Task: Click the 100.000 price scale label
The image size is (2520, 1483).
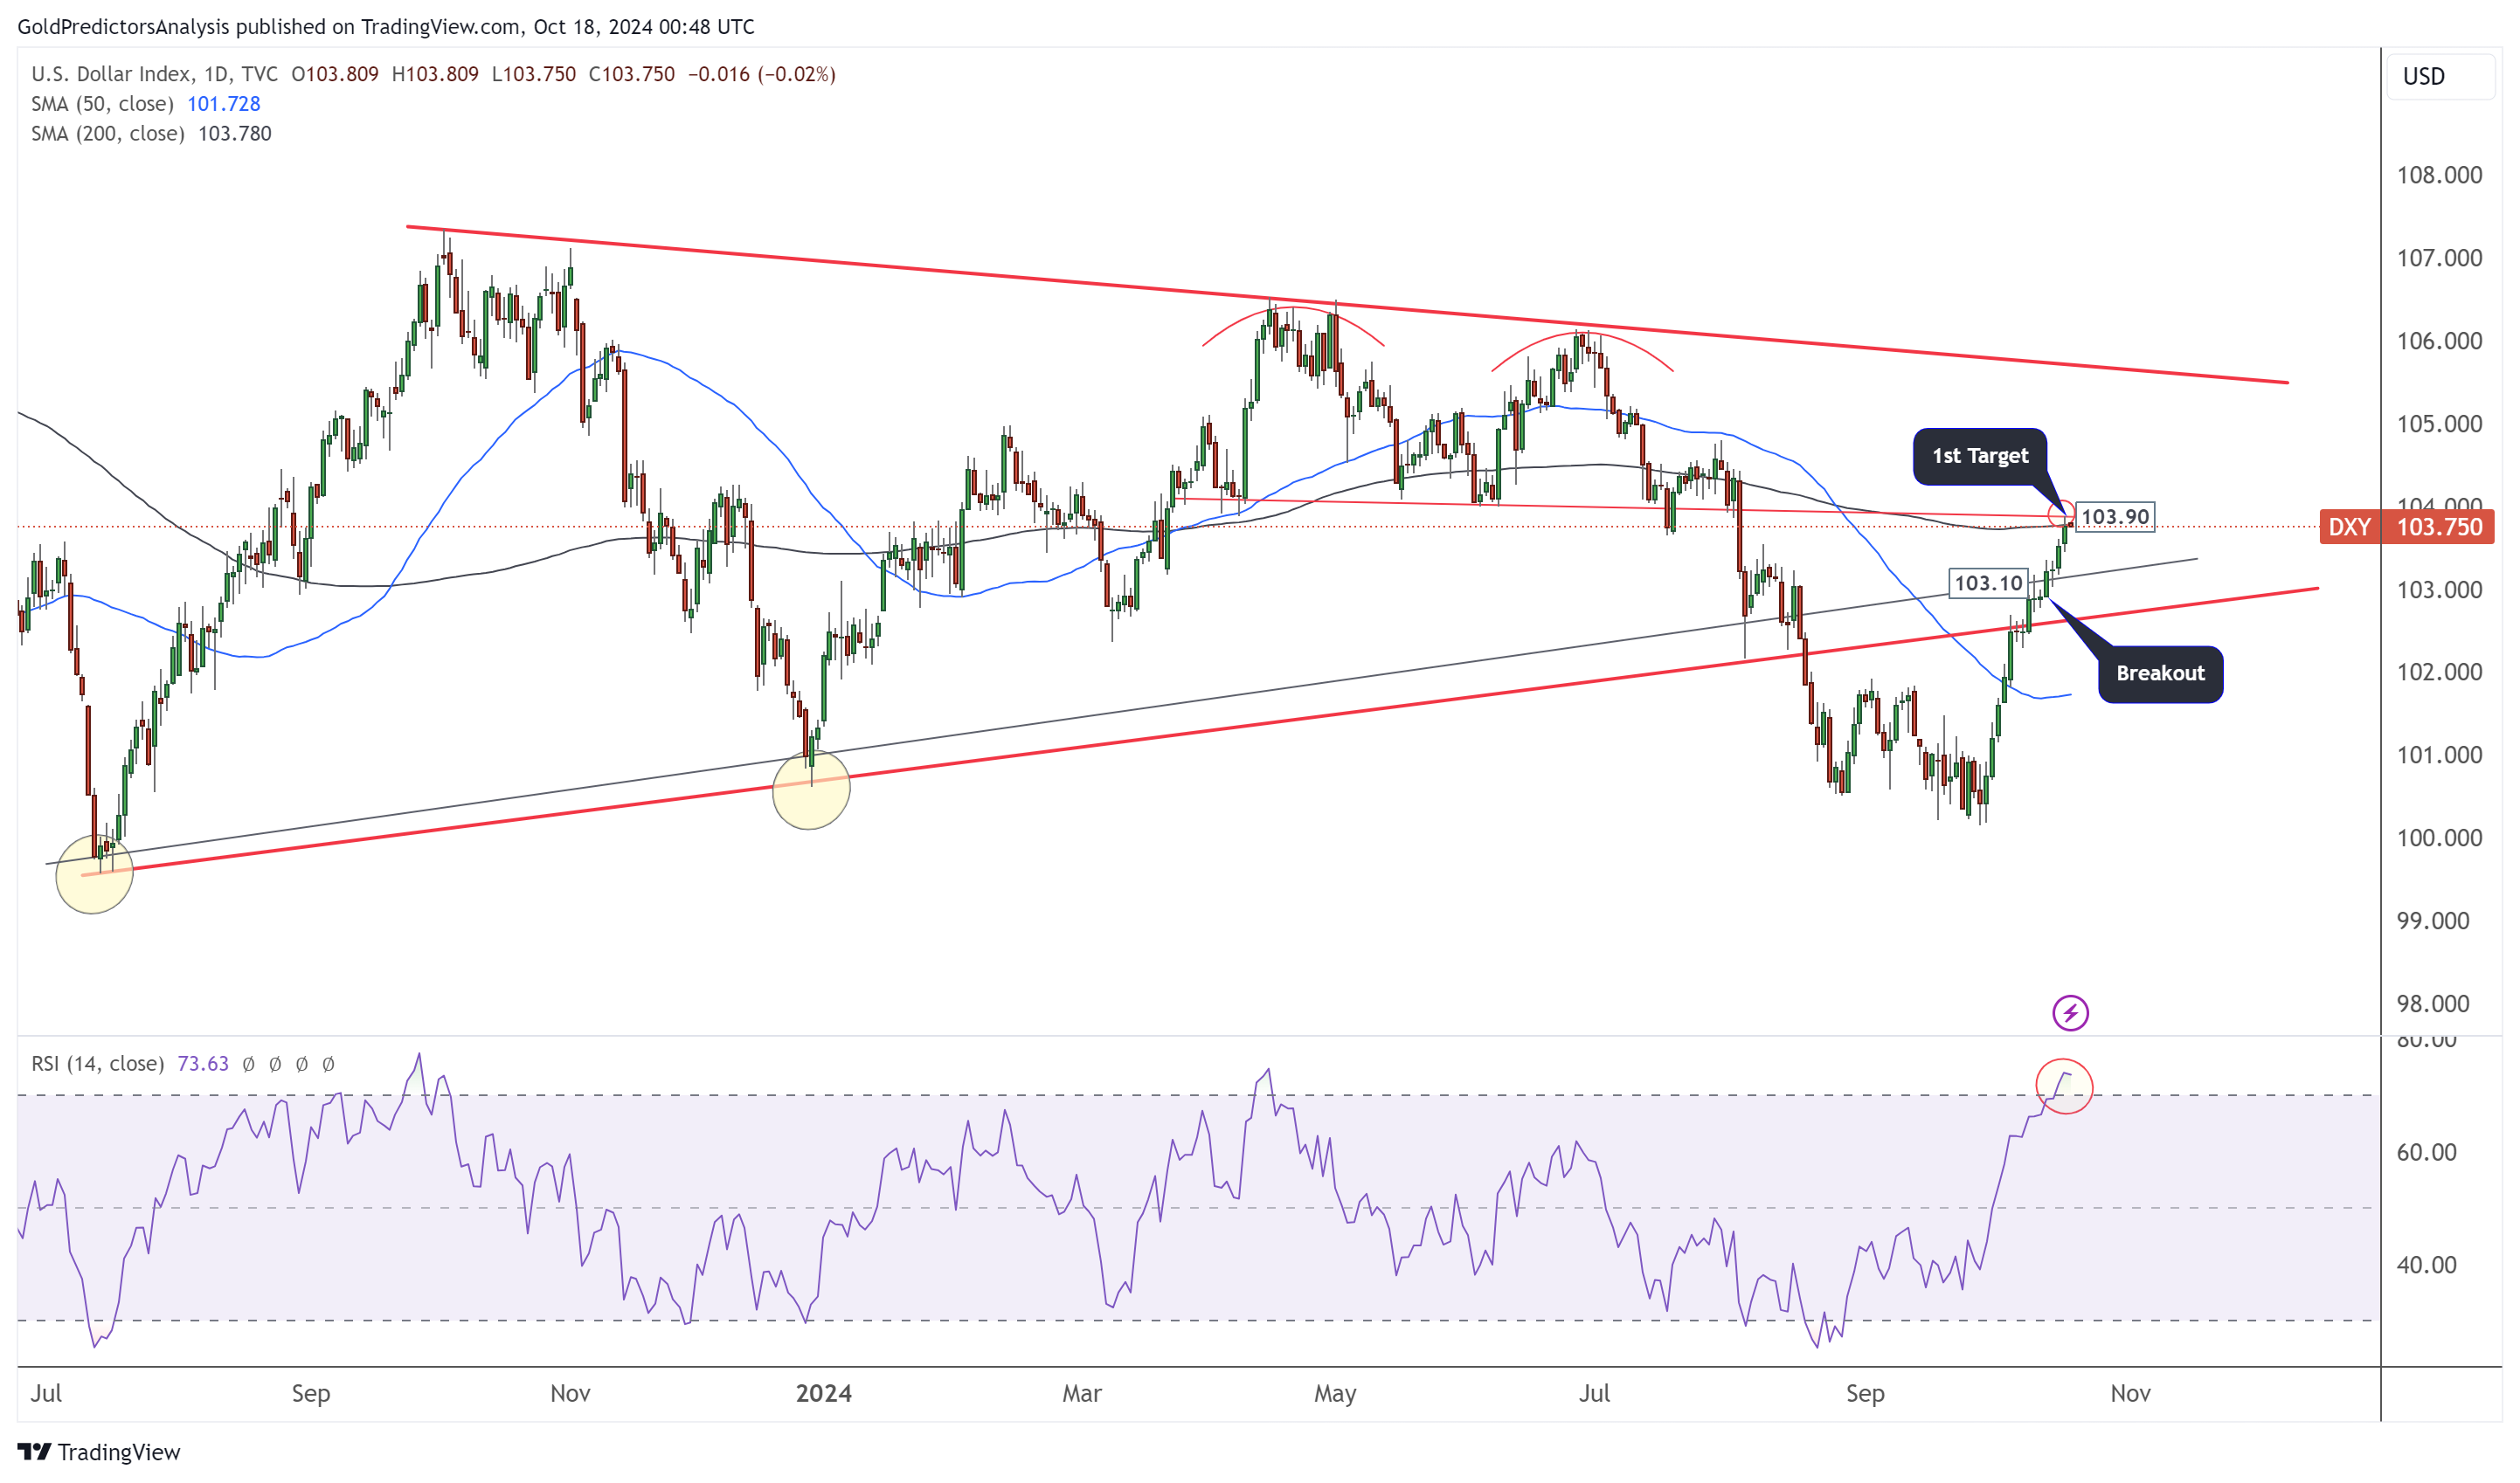Action: tap(2439, 838)
